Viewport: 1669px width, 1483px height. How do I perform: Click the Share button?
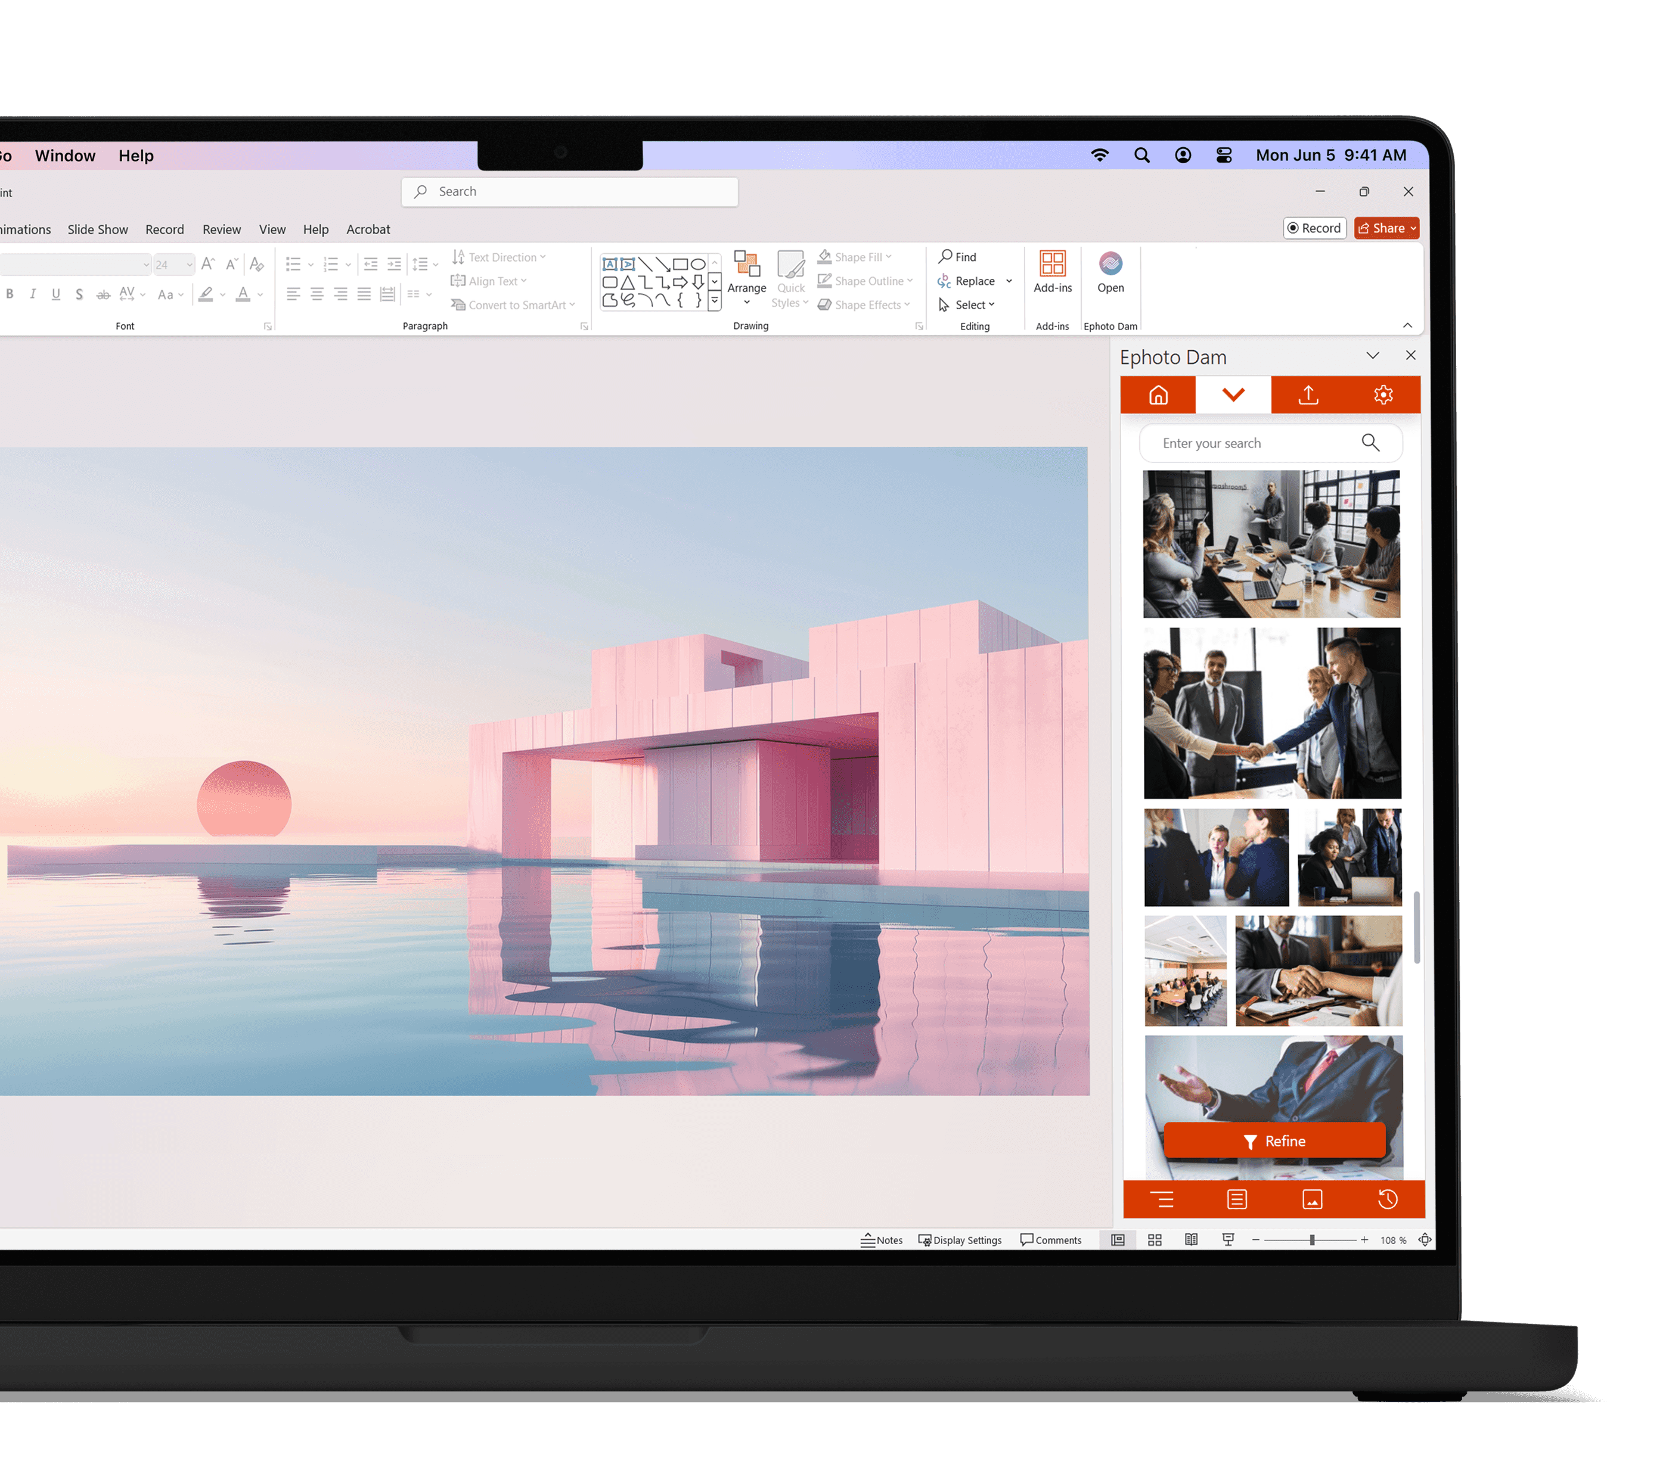[x=1386, y=228]
